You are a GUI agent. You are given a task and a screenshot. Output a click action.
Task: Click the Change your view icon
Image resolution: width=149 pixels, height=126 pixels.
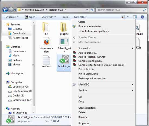[x=123, y=17]
